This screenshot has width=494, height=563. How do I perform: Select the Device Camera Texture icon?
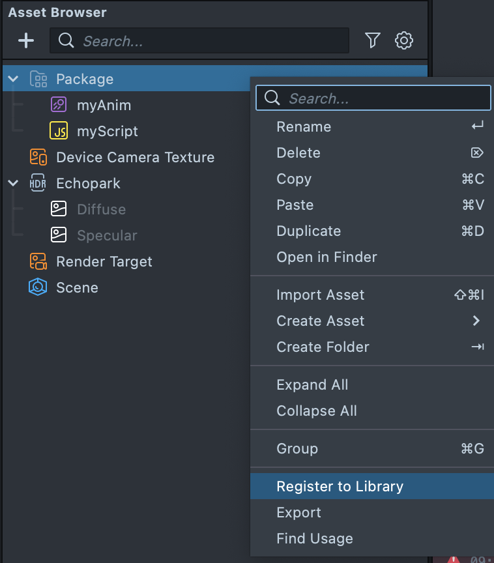click(x=38, y=157)
